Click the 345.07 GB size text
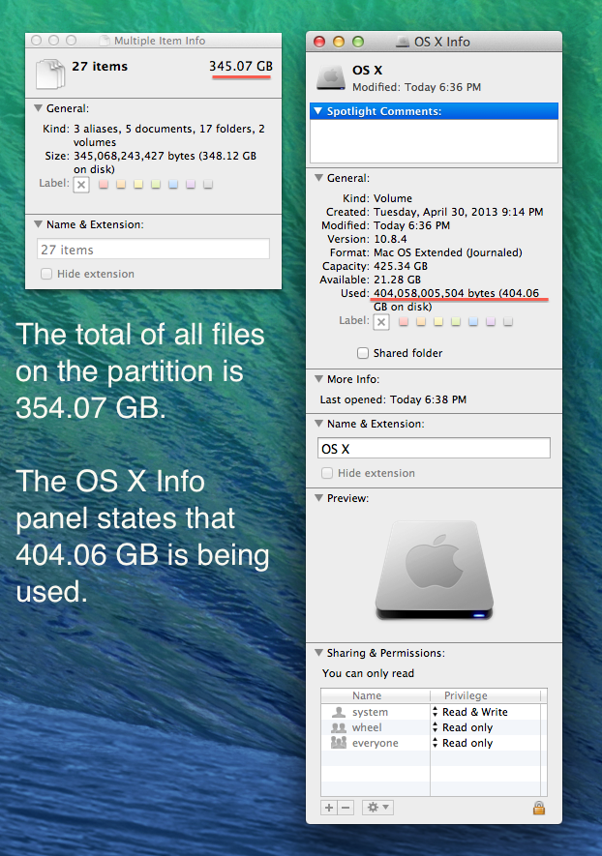 [241, 66]
